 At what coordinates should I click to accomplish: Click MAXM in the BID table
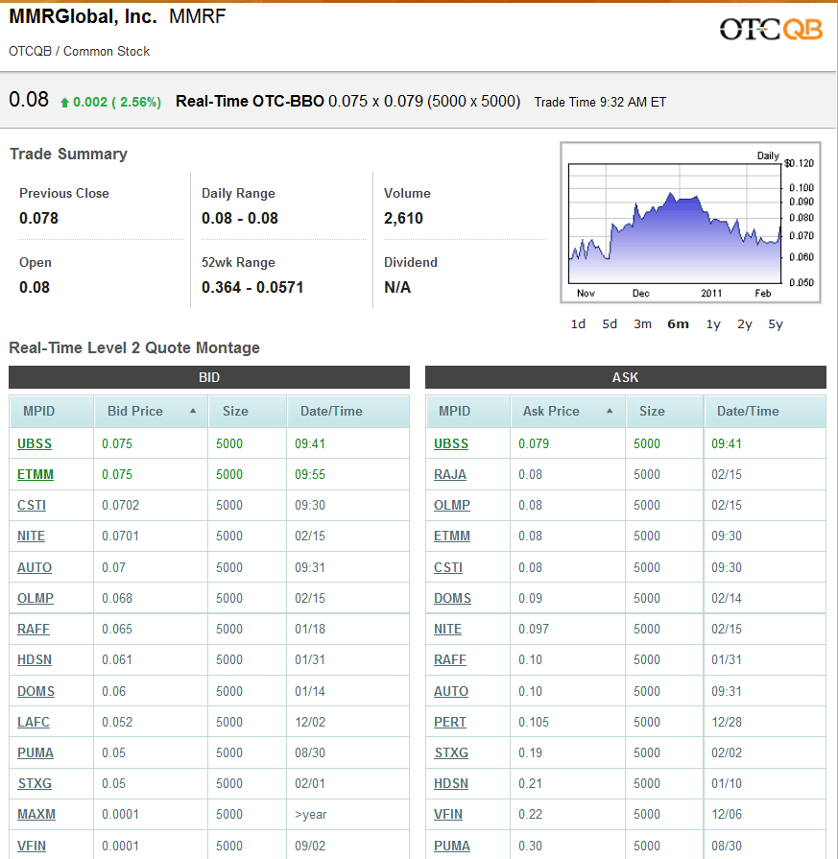[35, 814]
